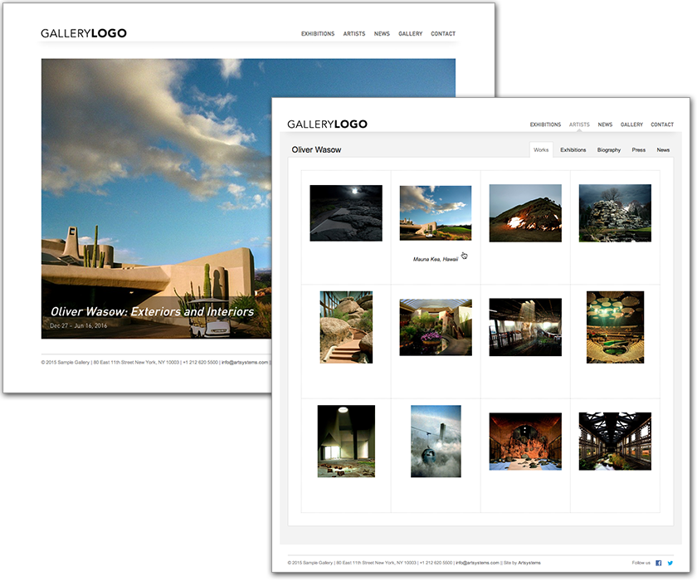Click GALLERYLOGO in the back window
This screenshot has height=581, width=697.
click(x=84, y=33)
